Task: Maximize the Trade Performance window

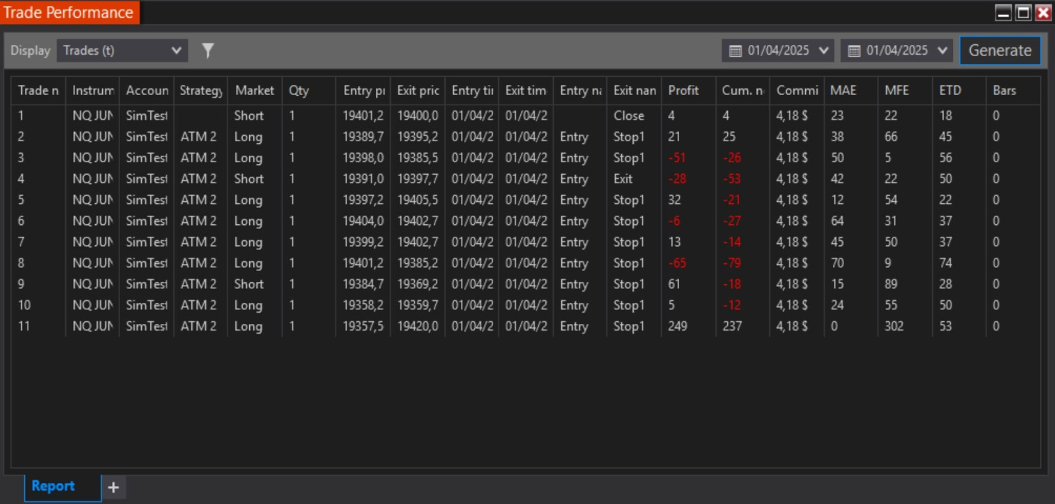Action: (x=1023, y=13)
